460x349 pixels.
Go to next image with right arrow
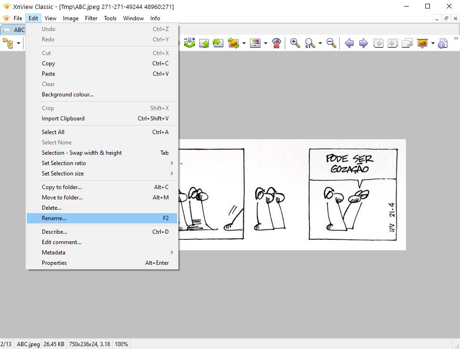pyautogui.click(x=363, y=43)
